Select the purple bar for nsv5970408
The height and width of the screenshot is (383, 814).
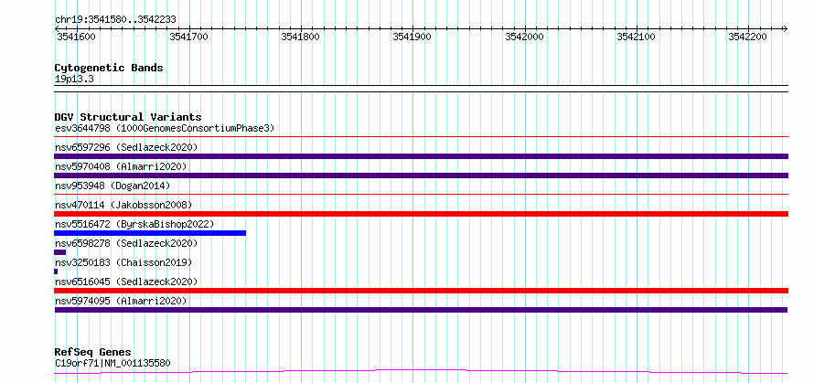point(421,176)
